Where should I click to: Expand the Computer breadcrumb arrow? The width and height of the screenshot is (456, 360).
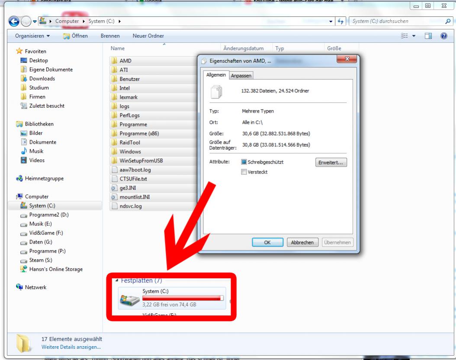(x=84, y=21)
